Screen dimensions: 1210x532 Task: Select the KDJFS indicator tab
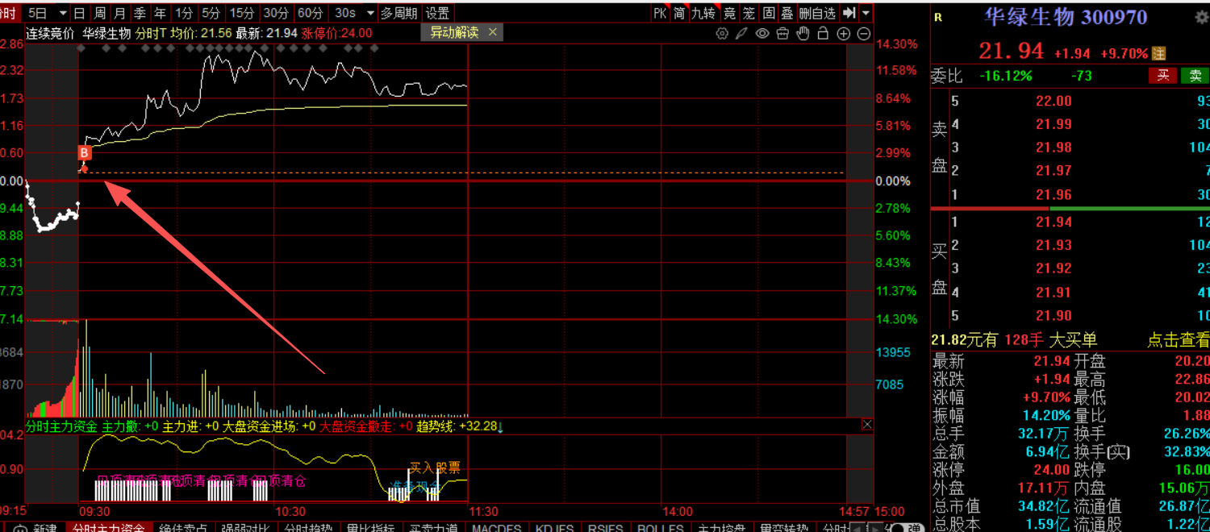(553, 528)
